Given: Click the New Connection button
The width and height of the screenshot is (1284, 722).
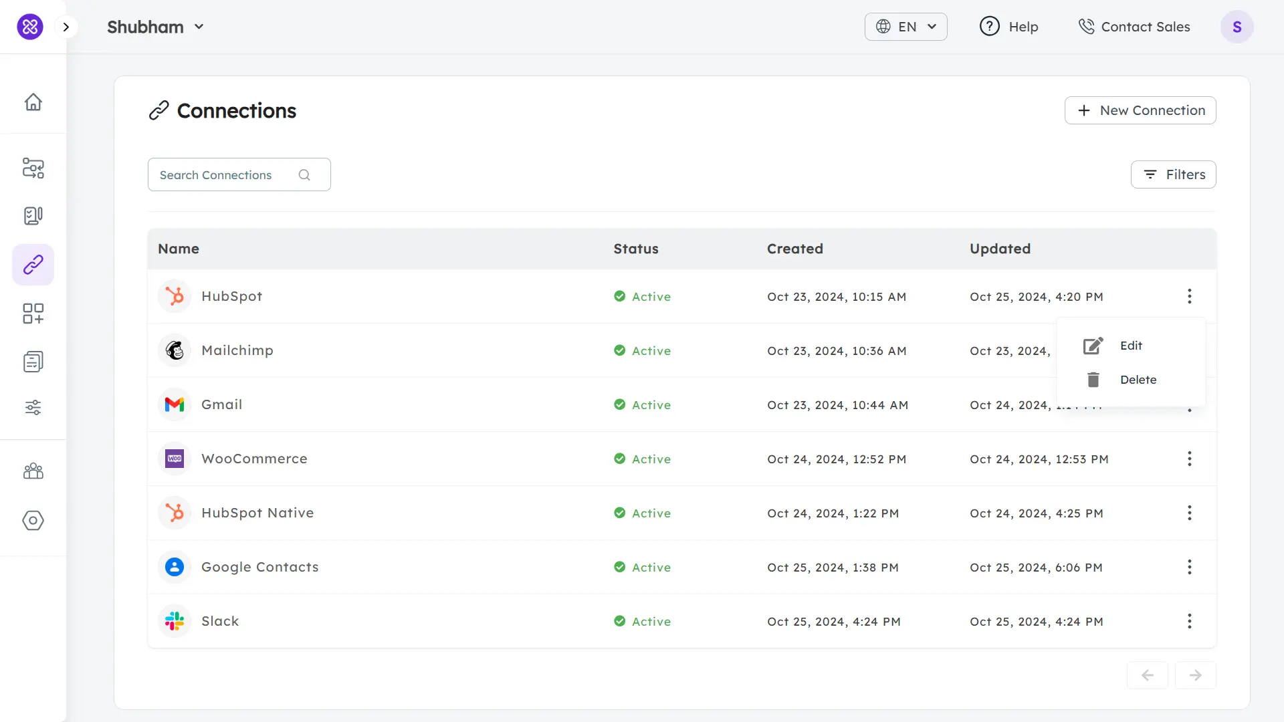Looking at the screenshot, I should [1140, 110].
